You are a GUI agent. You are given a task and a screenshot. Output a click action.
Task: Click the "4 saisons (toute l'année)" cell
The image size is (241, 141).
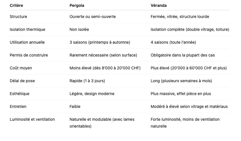coord(173,42)
